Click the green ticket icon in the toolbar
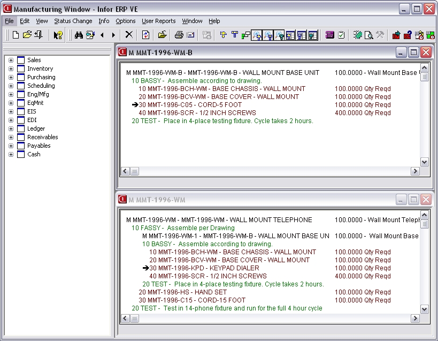This screenshot has height=341, width=438. coord(357,35)
